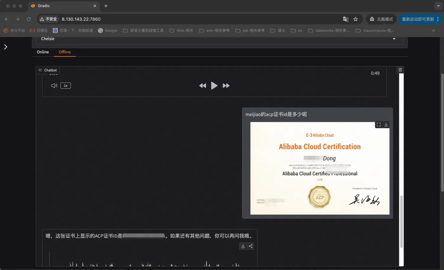The height and width of the screenshot is (270, 444).
Task: Click the bot reply text about ACP证书ID
Action: (x=149, y=236)
